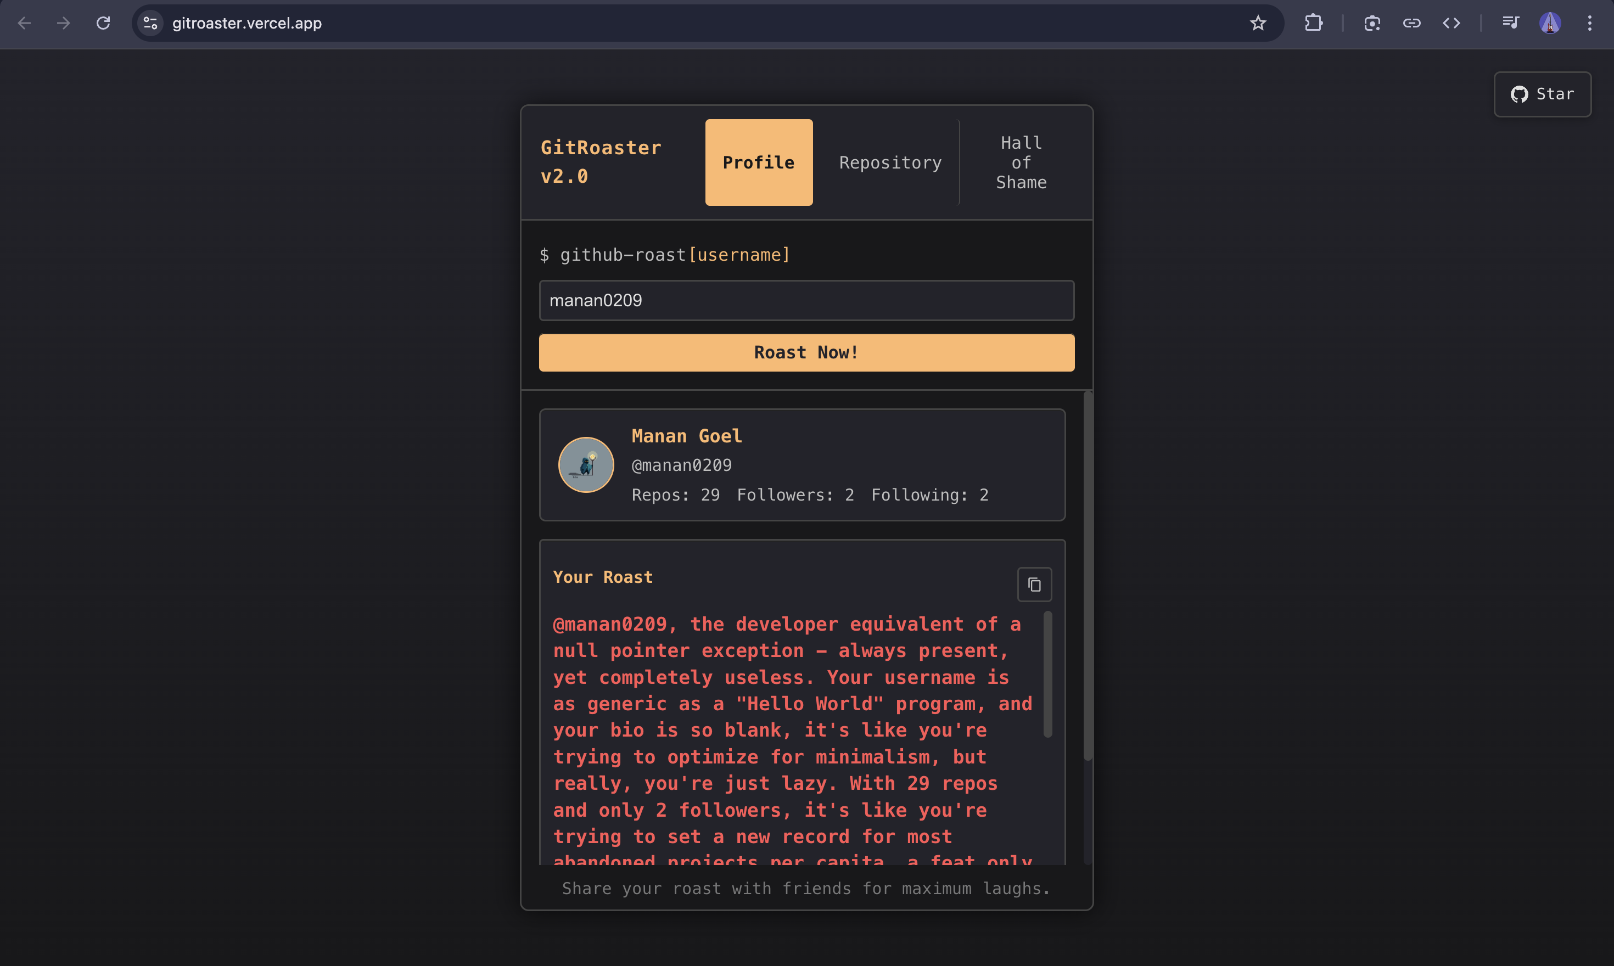
Task: Search this screen with Google Lens icon
Action: point(1372,23)
